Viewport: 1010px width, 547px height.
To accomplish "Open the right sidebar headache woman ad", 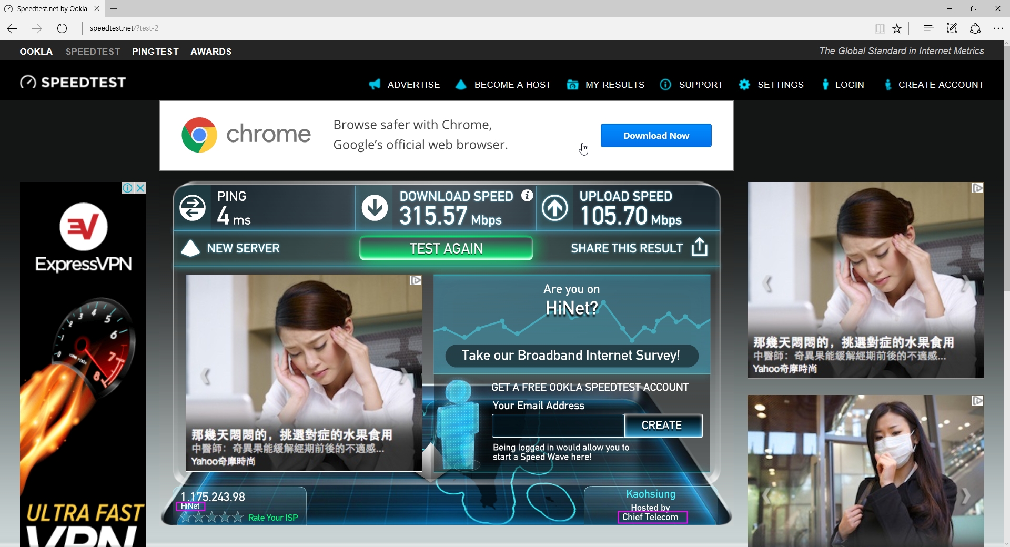I will coord(866,280).
